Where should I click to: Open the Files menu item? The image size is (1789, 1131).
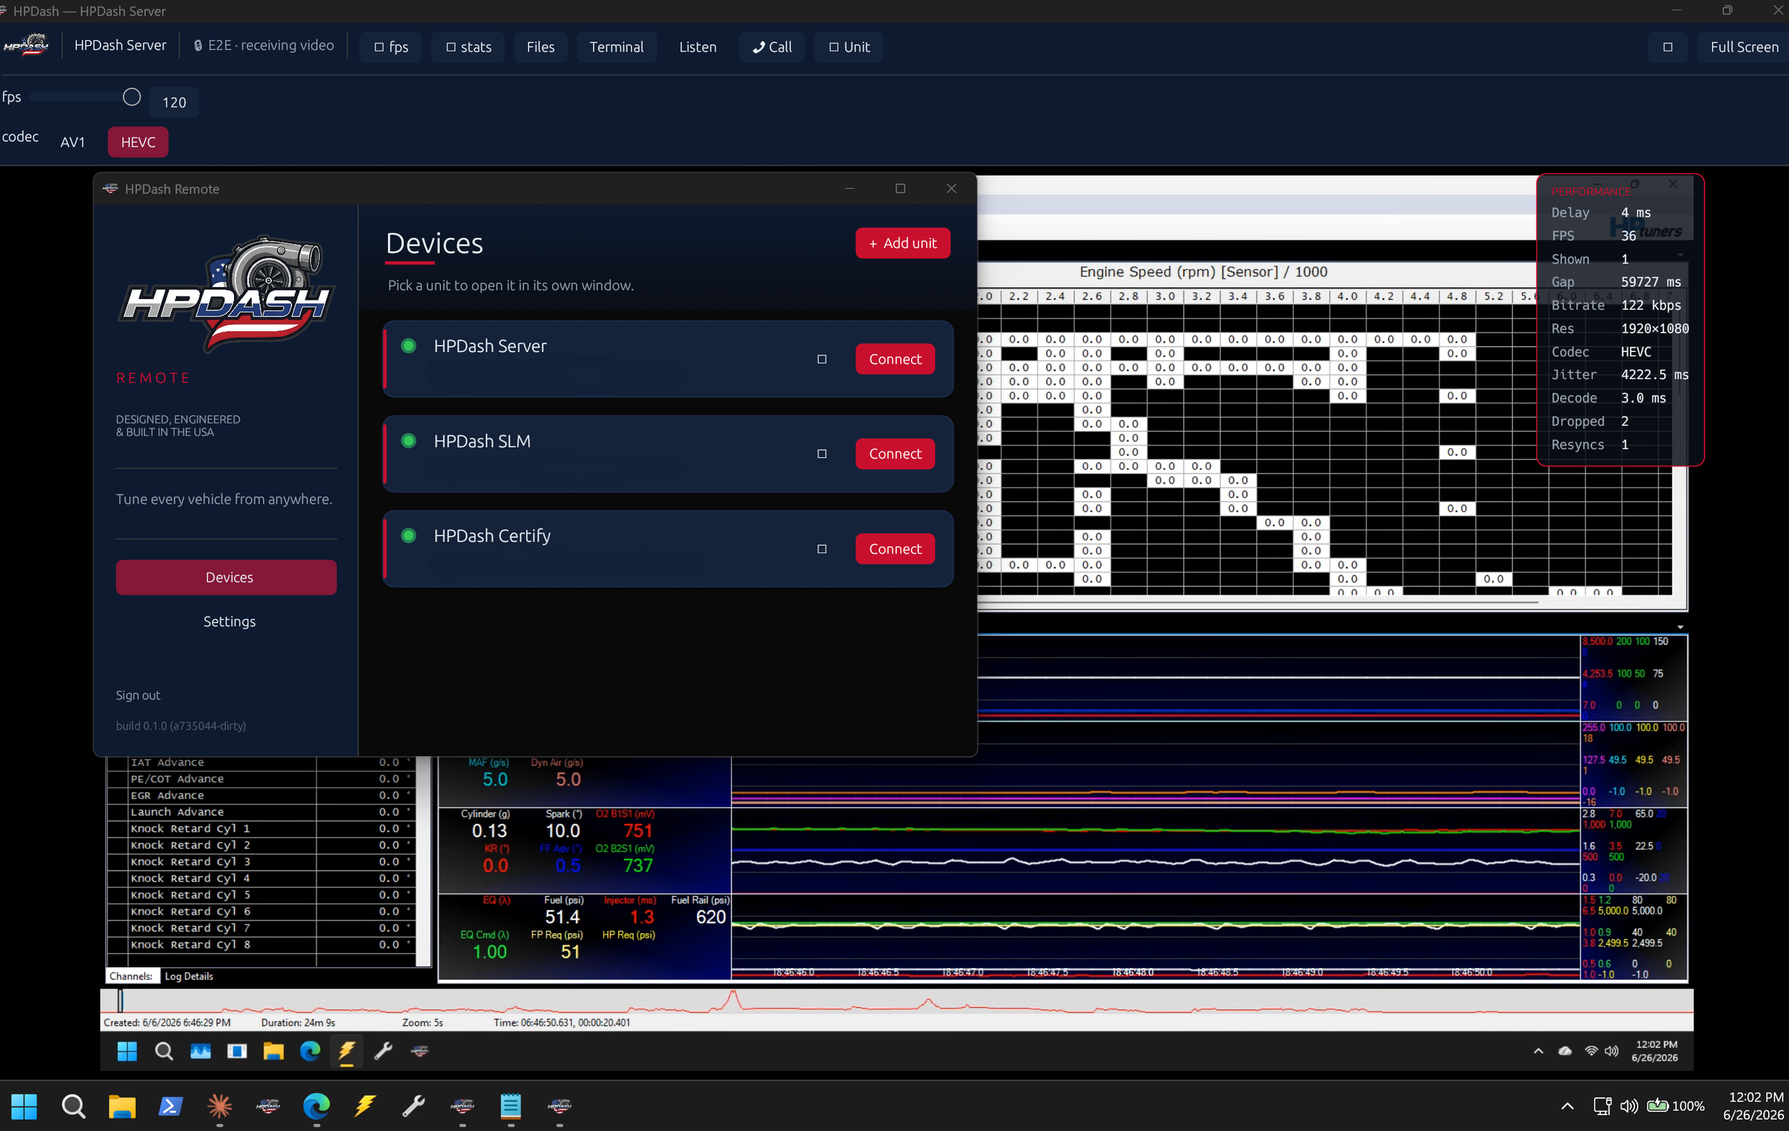click(540, 46)
